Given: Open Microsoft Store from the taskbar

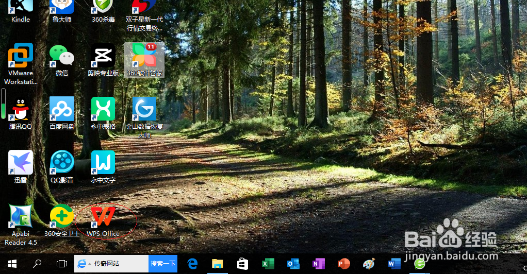Looking at the screenshot, I should tap(242, 264).
